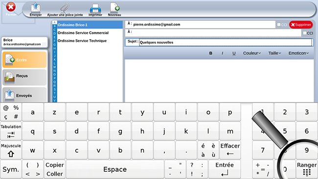Click the Sujet subject field
Image resolution: width=318 pixels, height=179 pixels.
coord(219,42)
